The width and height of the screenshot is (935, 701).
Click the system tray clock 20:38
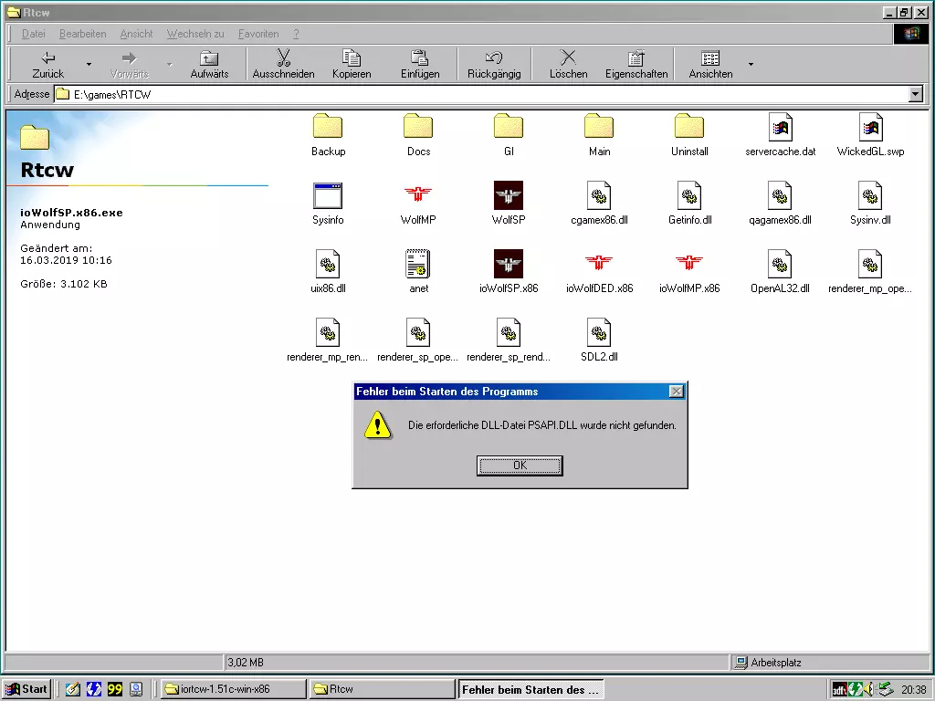pyautogui.click(x=913, y=690)
